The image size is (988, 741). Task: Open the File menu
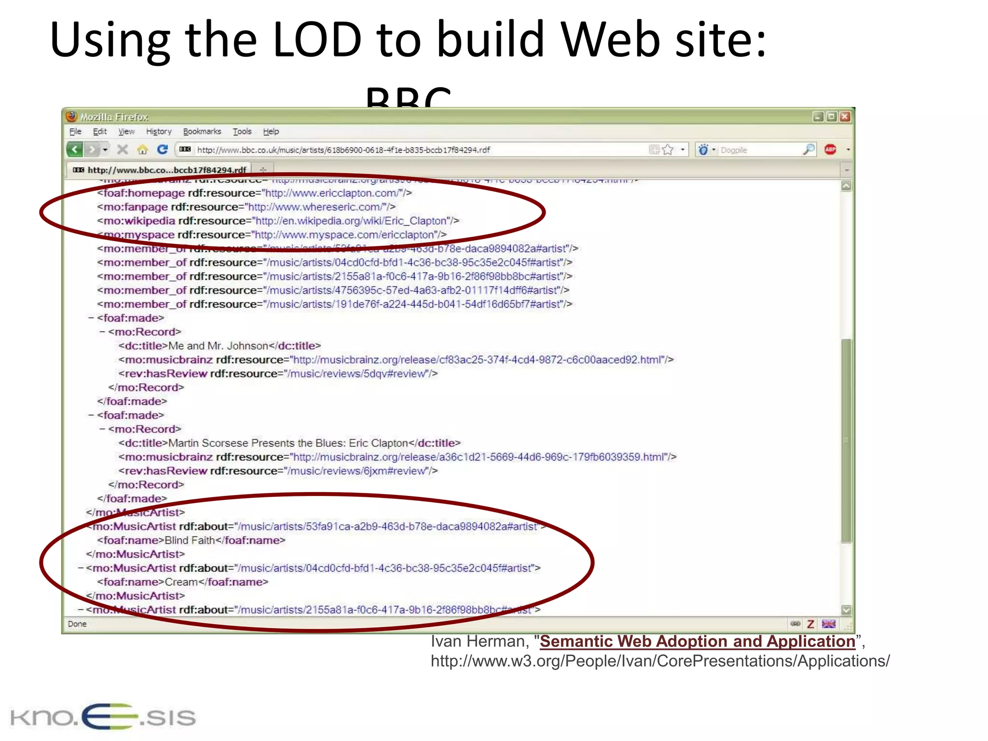pyautogui.click(x=75, y=131)
